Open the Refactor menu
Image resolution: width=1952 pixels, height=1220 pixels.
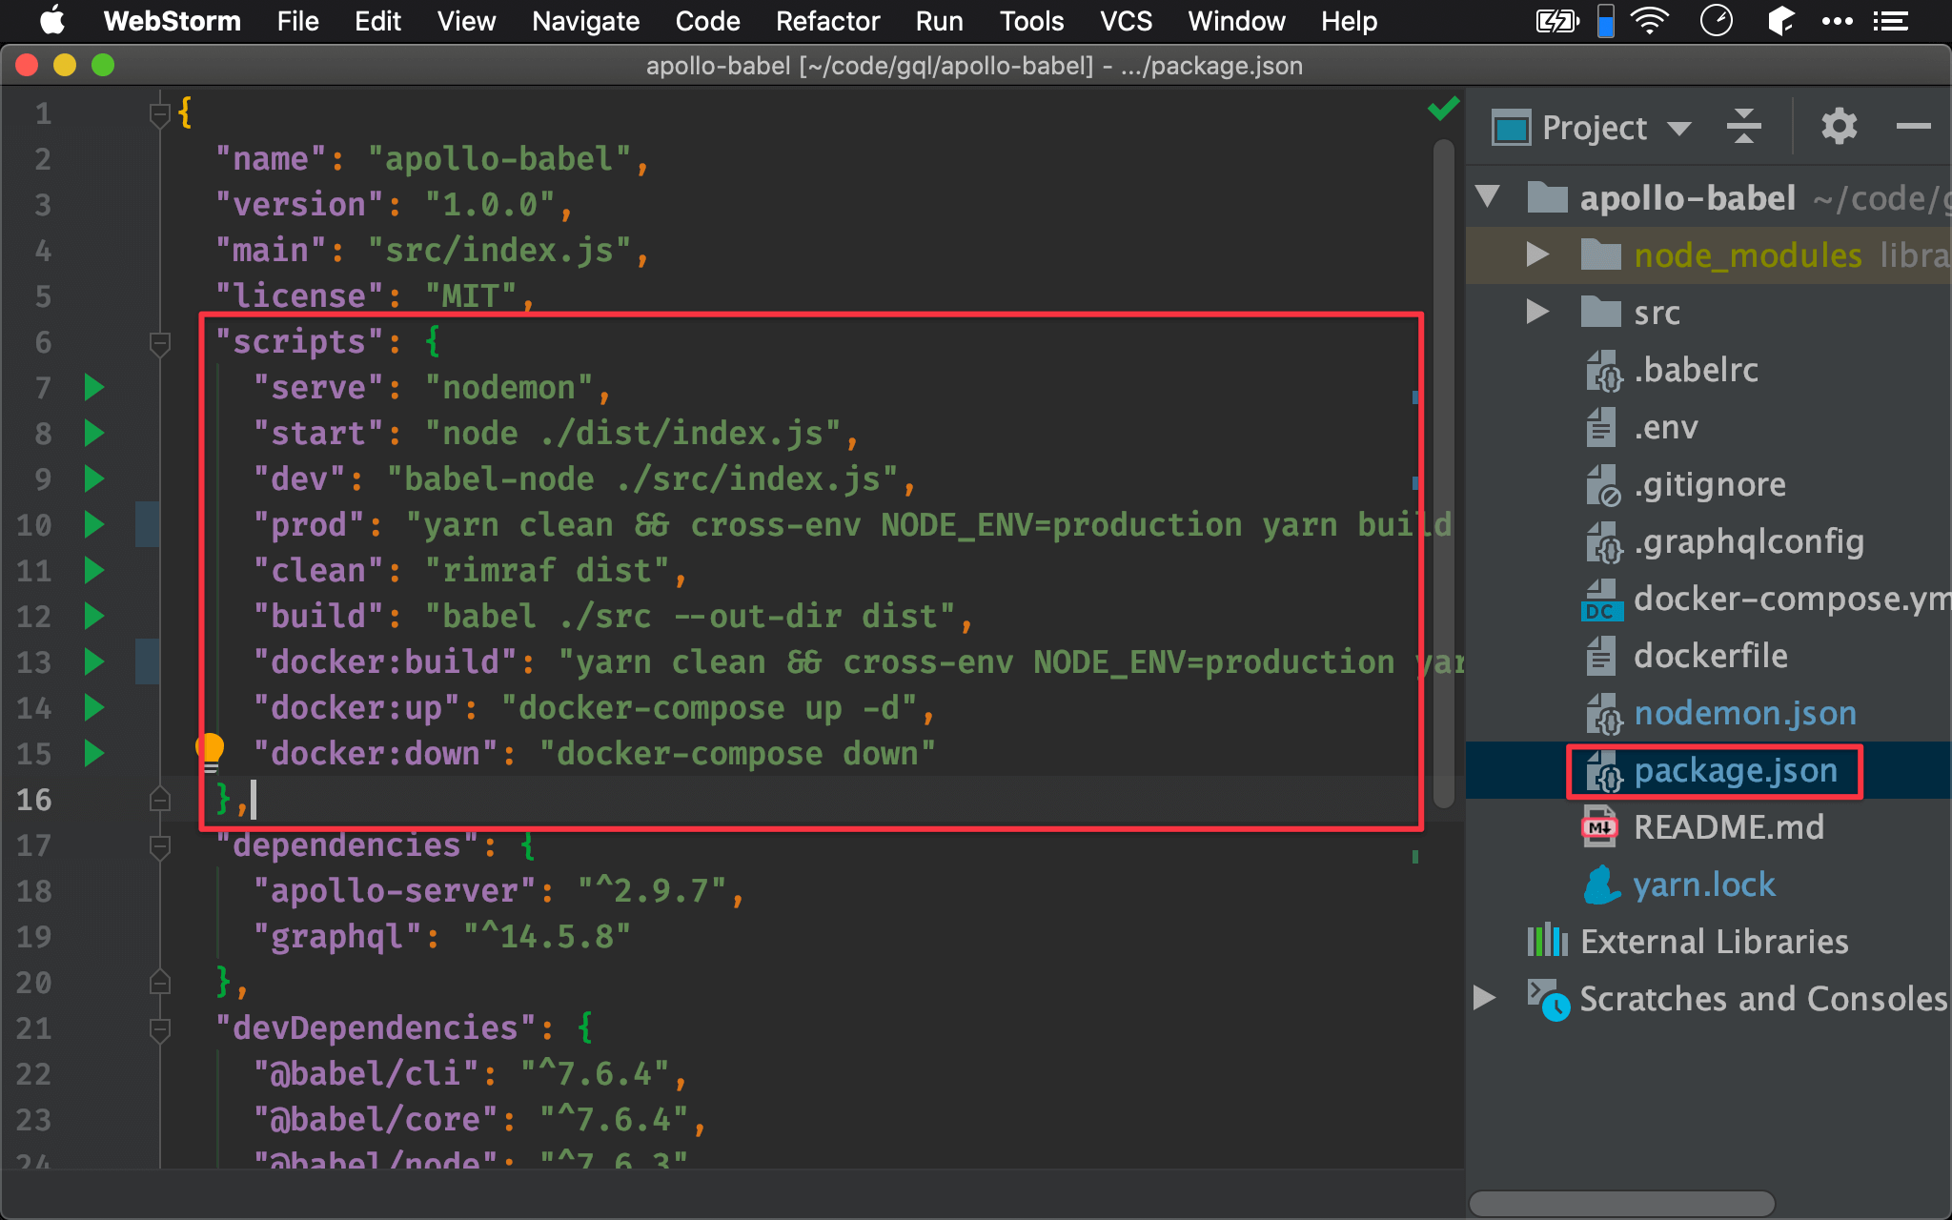pos(827,21)
